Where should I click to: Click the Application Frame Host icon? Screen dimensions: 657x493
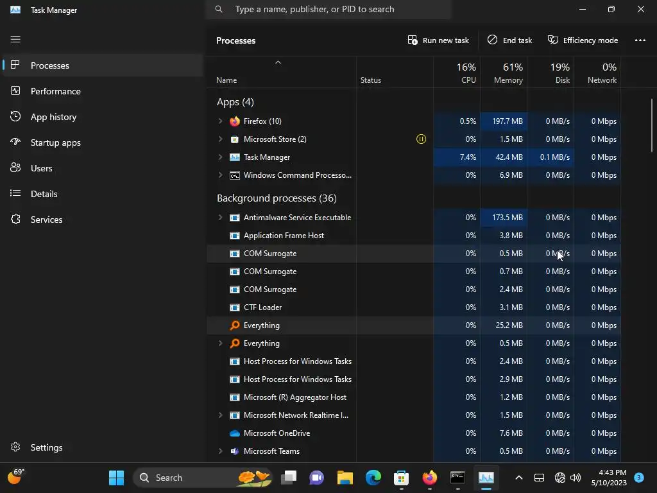(x=235, y=236)
